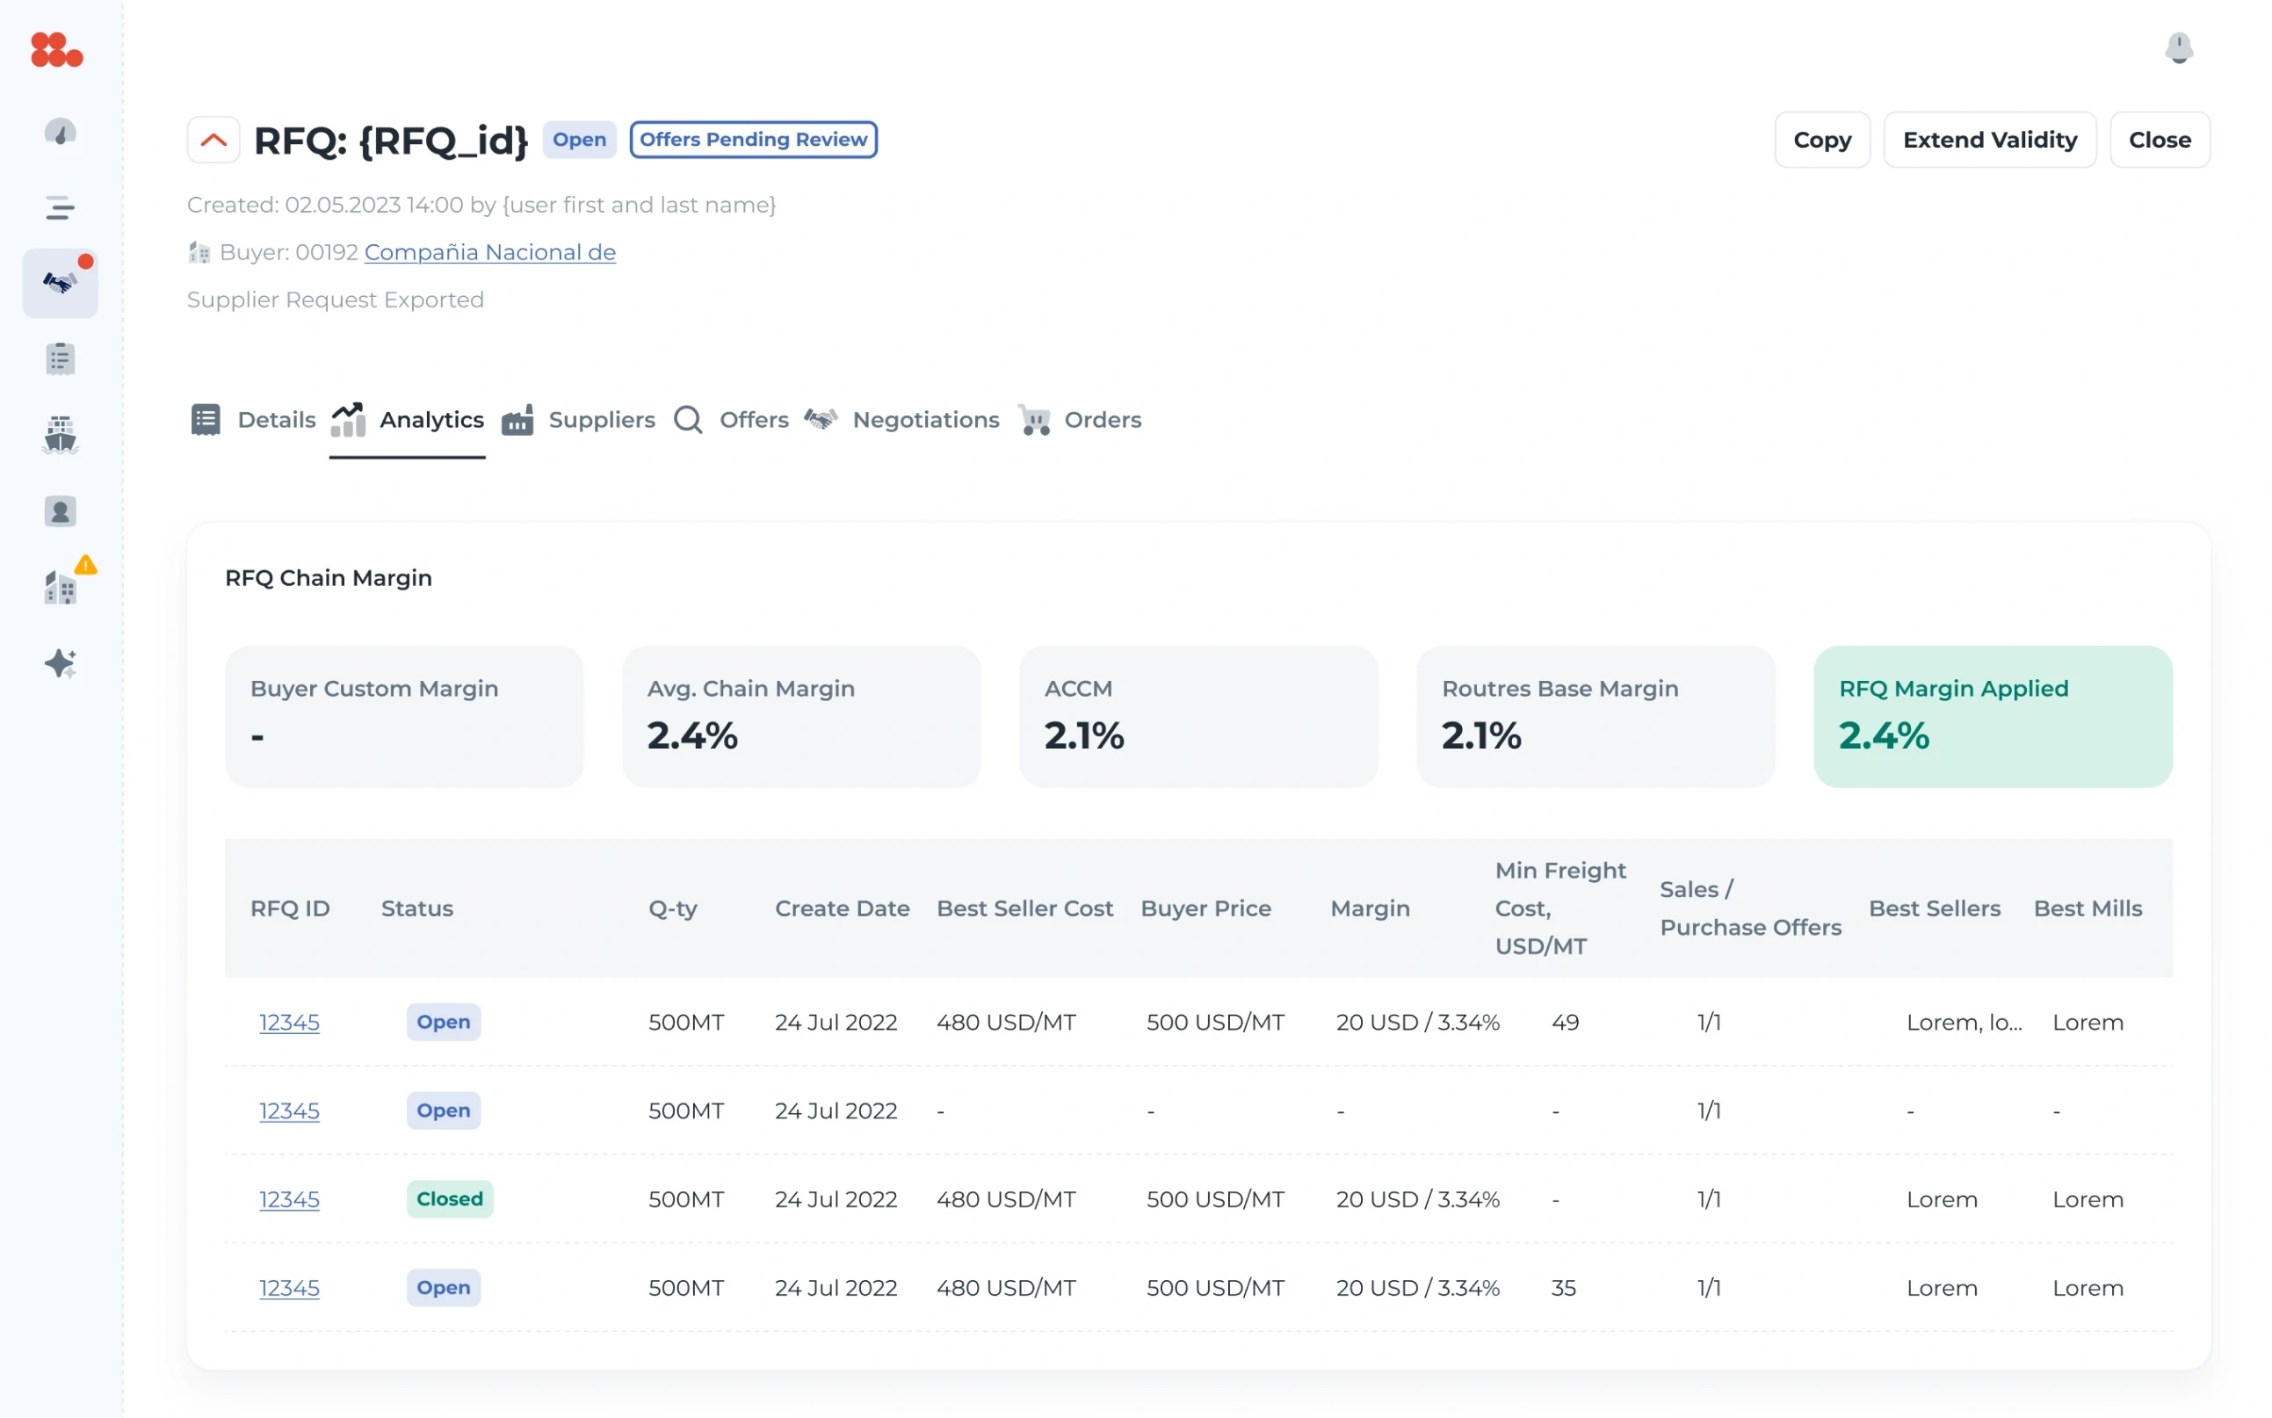The image size is (2272, 1418).
Task: Click the Suppliers factory icon
Action: pyautogui.click(x=517, y=419)
